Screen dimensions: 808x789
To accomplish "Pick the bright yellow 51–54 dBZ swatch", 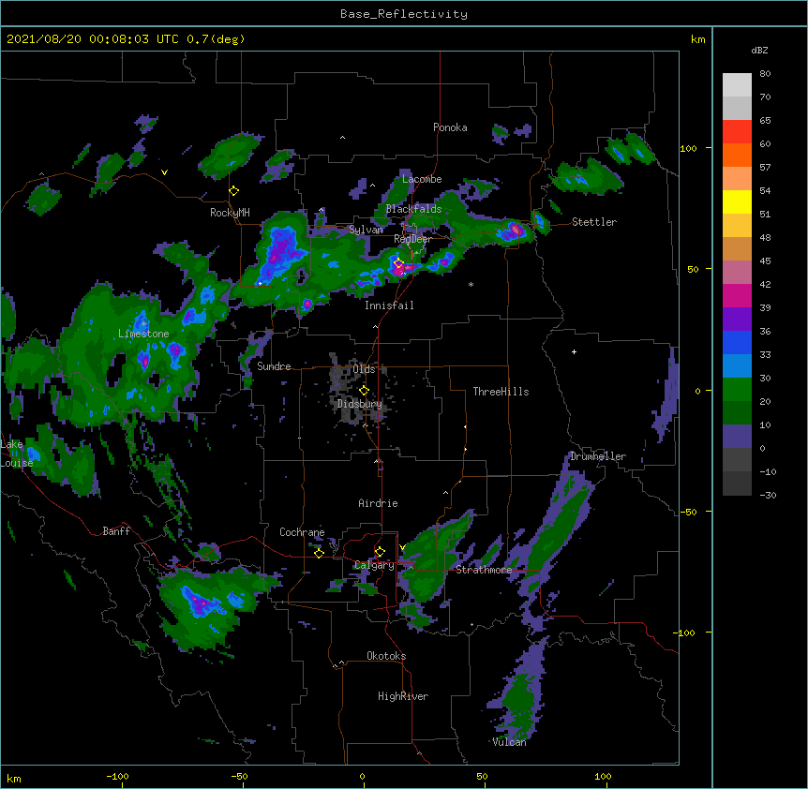I will pyautogui.click(x=737, y=202).
